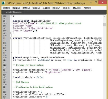
Task: Open the 编辑(E) menu
Action: (x=16, y=8)
